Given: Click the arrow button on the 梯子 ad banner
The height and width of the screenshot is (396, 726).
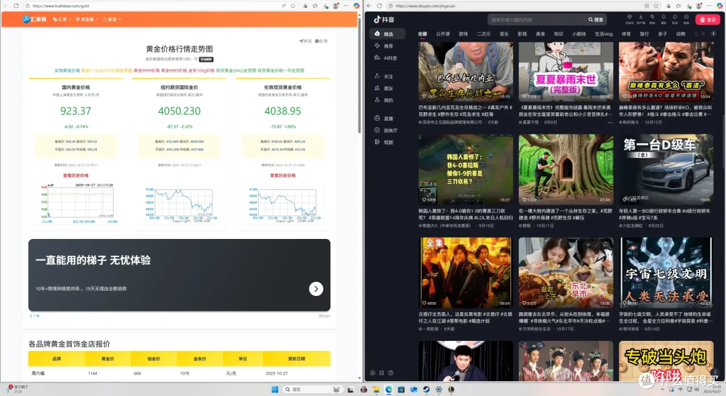Looking at the screenshot, I should click(x=316, y=289).
